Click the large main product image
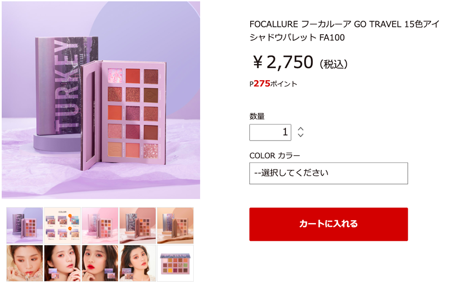449x282 pixels. 101,100
